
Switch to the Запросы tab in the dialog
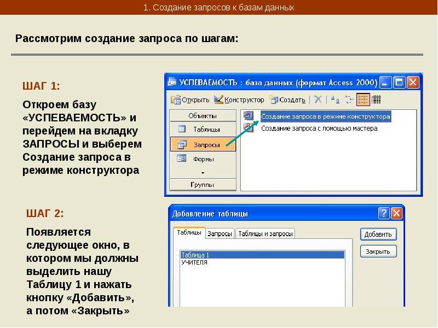[220, 234]
